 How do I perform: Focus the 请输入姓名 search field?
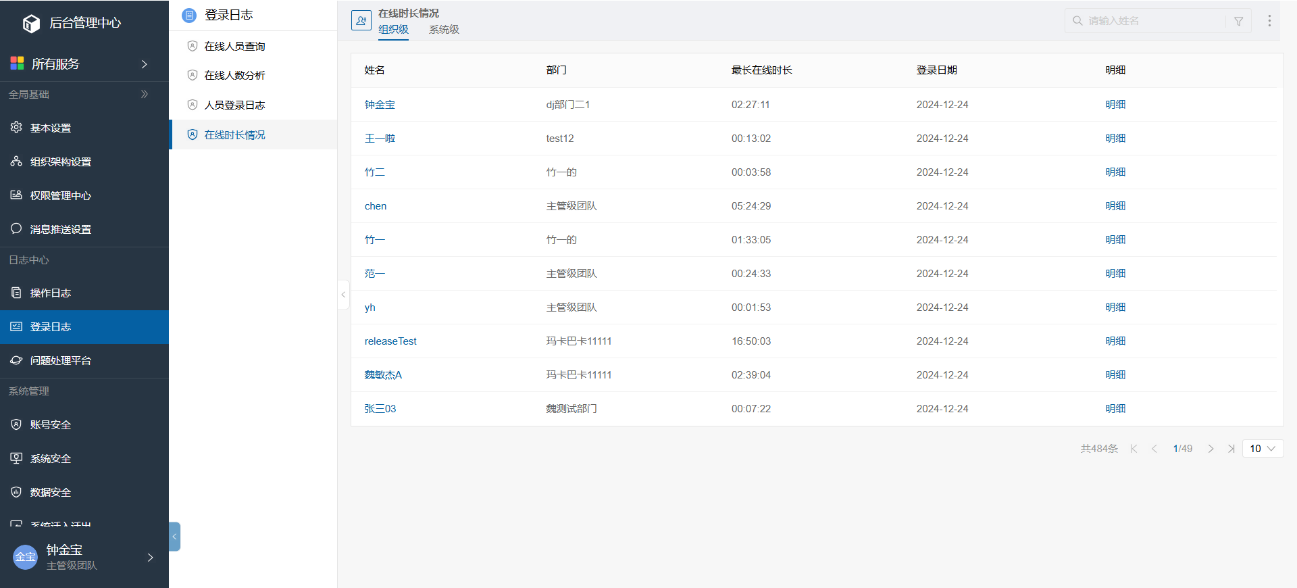pos(1156,21)
